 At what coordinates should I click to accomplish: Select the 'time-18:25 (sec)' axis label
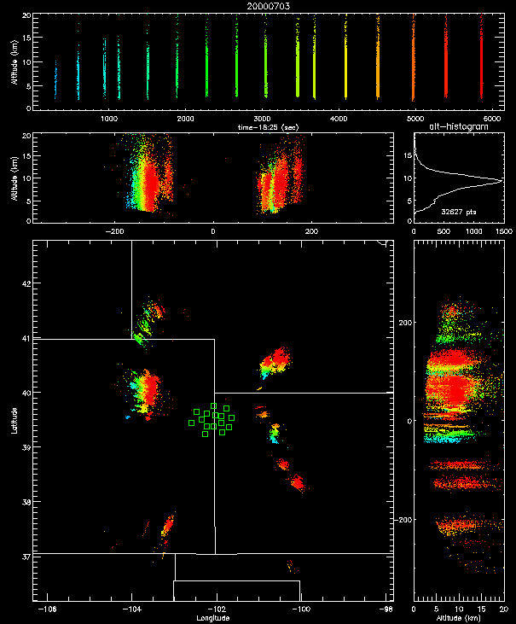(x=268, y=127)
